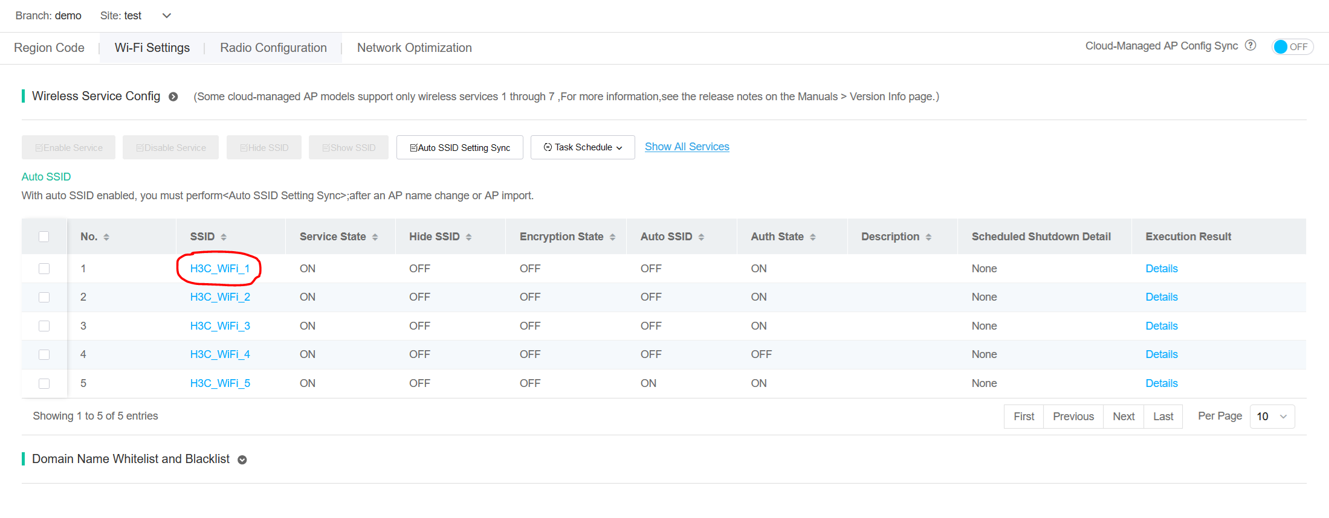Click Auto SSID Setting Sync button
Image resolution: width=1329 pixels, height=518 pixels.
point(460,147)
